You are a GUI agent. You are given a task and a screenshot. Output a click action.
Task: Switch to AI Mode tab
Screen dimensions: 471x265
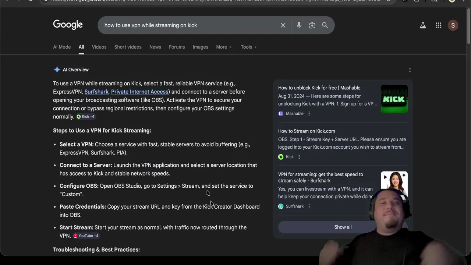click(62, 47)
